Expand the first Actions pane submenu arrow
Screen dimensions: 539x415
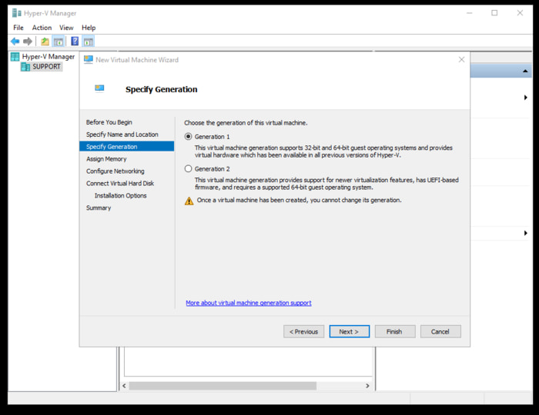(526, 98)
